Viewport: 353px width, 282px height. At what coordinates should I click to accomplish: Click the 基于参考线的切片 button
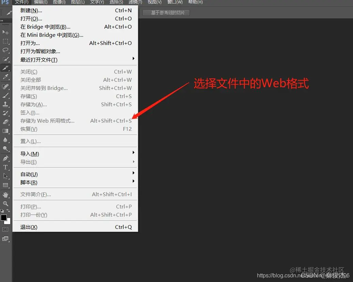click(166, 13)
